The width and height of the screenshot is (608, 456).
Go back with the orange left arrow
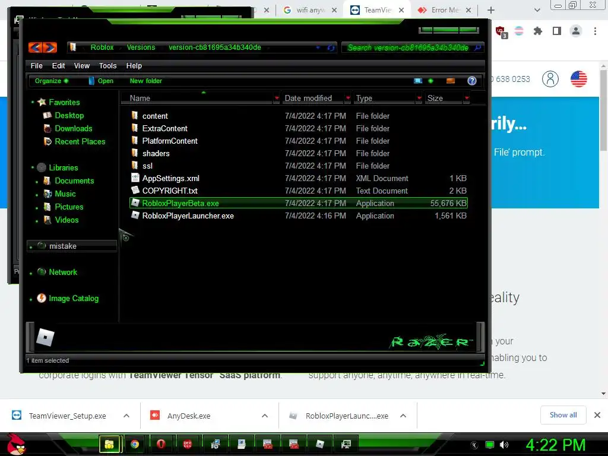click(x=35, y=47)
